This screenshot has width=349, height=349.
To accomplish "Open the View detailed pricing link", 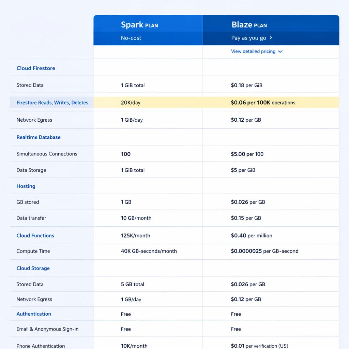I will pyautogui.click(x=253, y=51).
